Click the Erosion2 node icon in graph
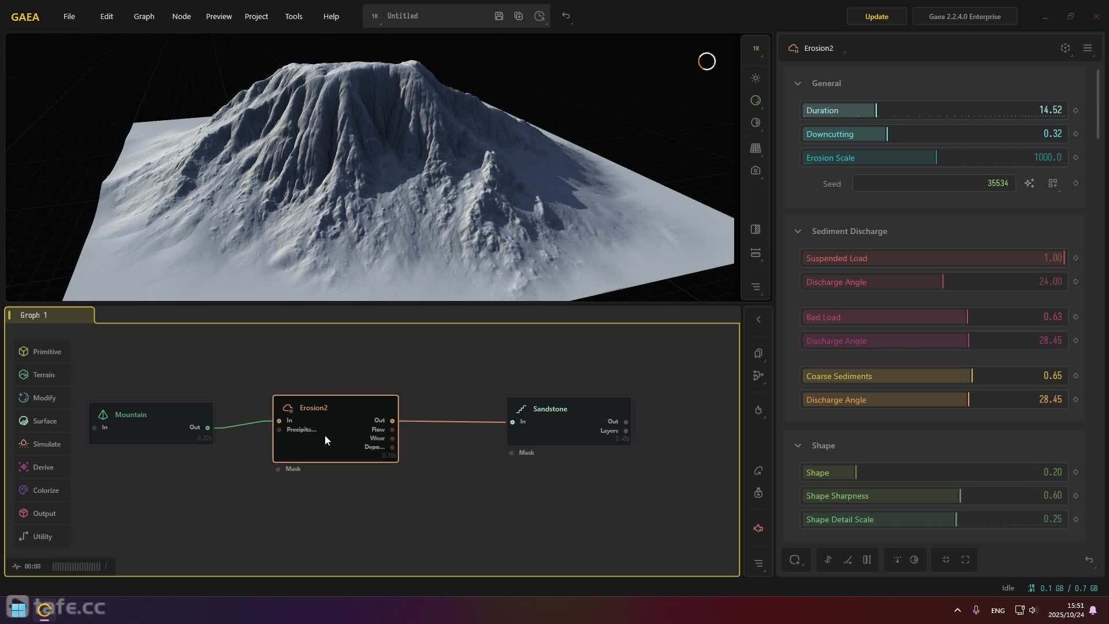This screenshot has height=624, width=1109. tap(288, 408)
